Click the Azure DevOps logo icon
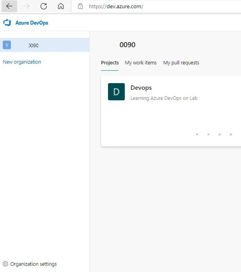The width and height of the screenshot is (241, 272). tap(7, 23)
